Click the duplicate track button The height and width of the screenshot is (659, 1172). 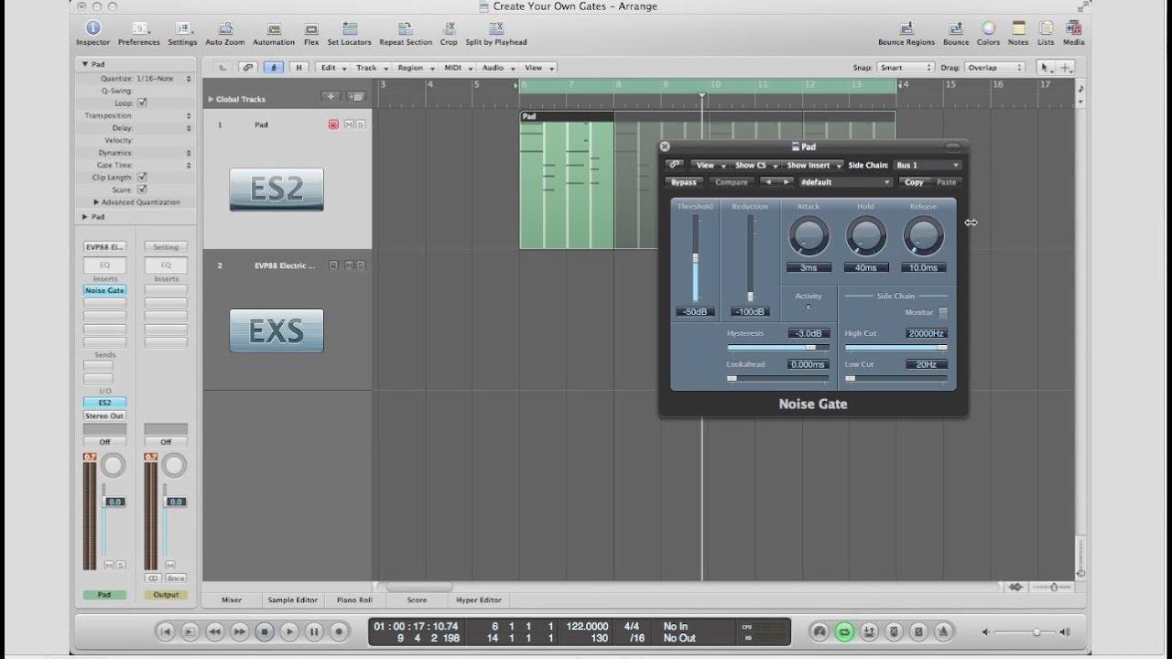click(x=356, y=96)
